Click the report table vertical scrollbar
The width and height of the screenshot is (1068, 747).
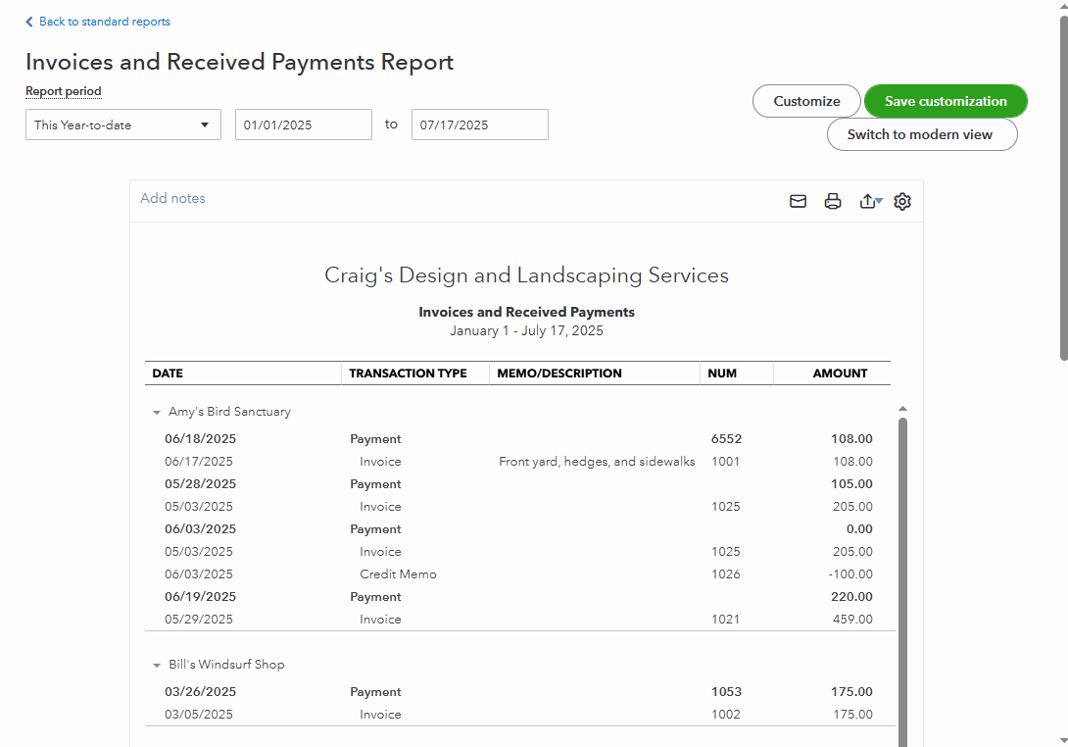(902, 581)
